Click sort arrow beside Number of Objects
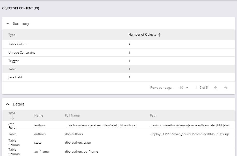This screenshot has width=237, height=156. point(160,35)
